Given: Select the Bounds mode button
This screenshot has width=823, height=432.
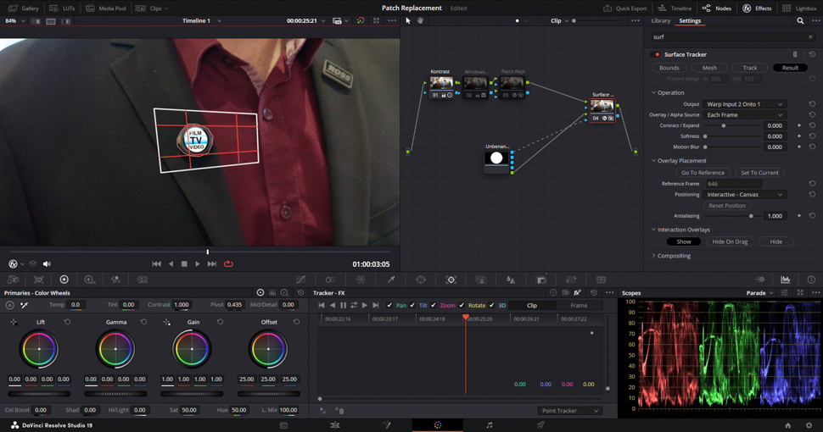Looking at the screenshot, I should click(669, 68).
